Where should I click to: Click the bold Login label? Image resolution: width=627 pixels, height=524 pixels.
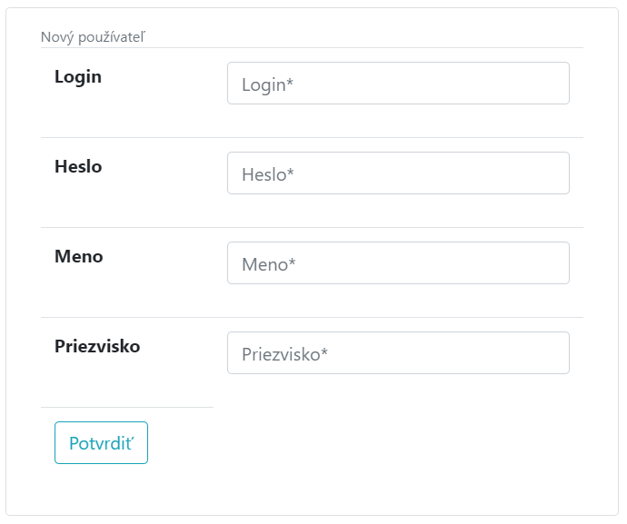(78, 77)
